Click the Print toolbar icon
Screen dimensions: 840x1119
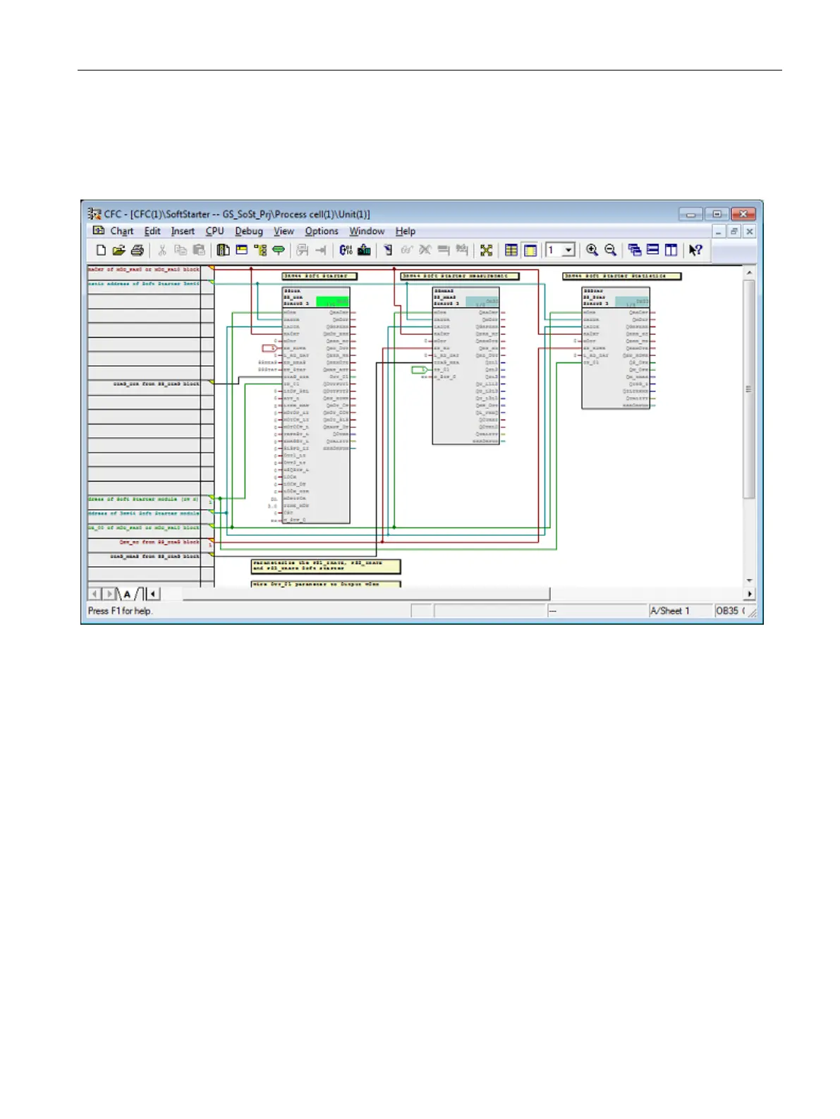pos(138,250)
